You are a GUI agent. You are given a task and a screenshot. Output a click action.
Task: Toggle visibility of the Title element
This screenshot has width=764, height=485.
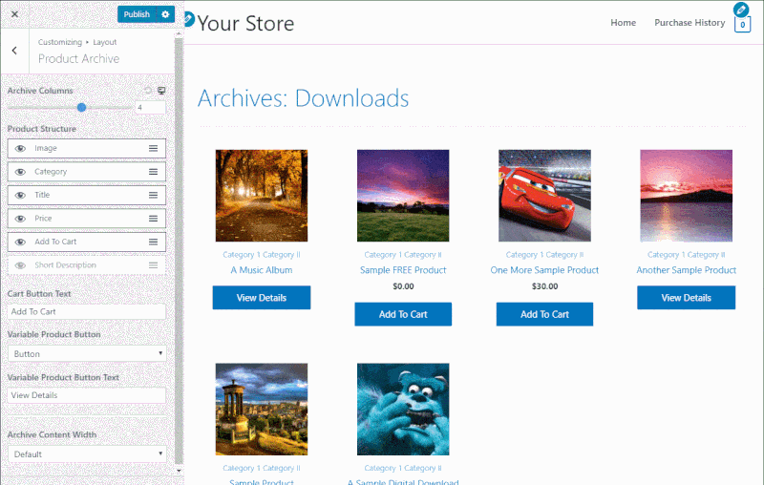click(20, 196)
